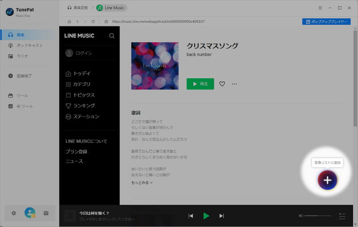Open プラン登録 link
The image size is (358, 227).
pos(77,152)
